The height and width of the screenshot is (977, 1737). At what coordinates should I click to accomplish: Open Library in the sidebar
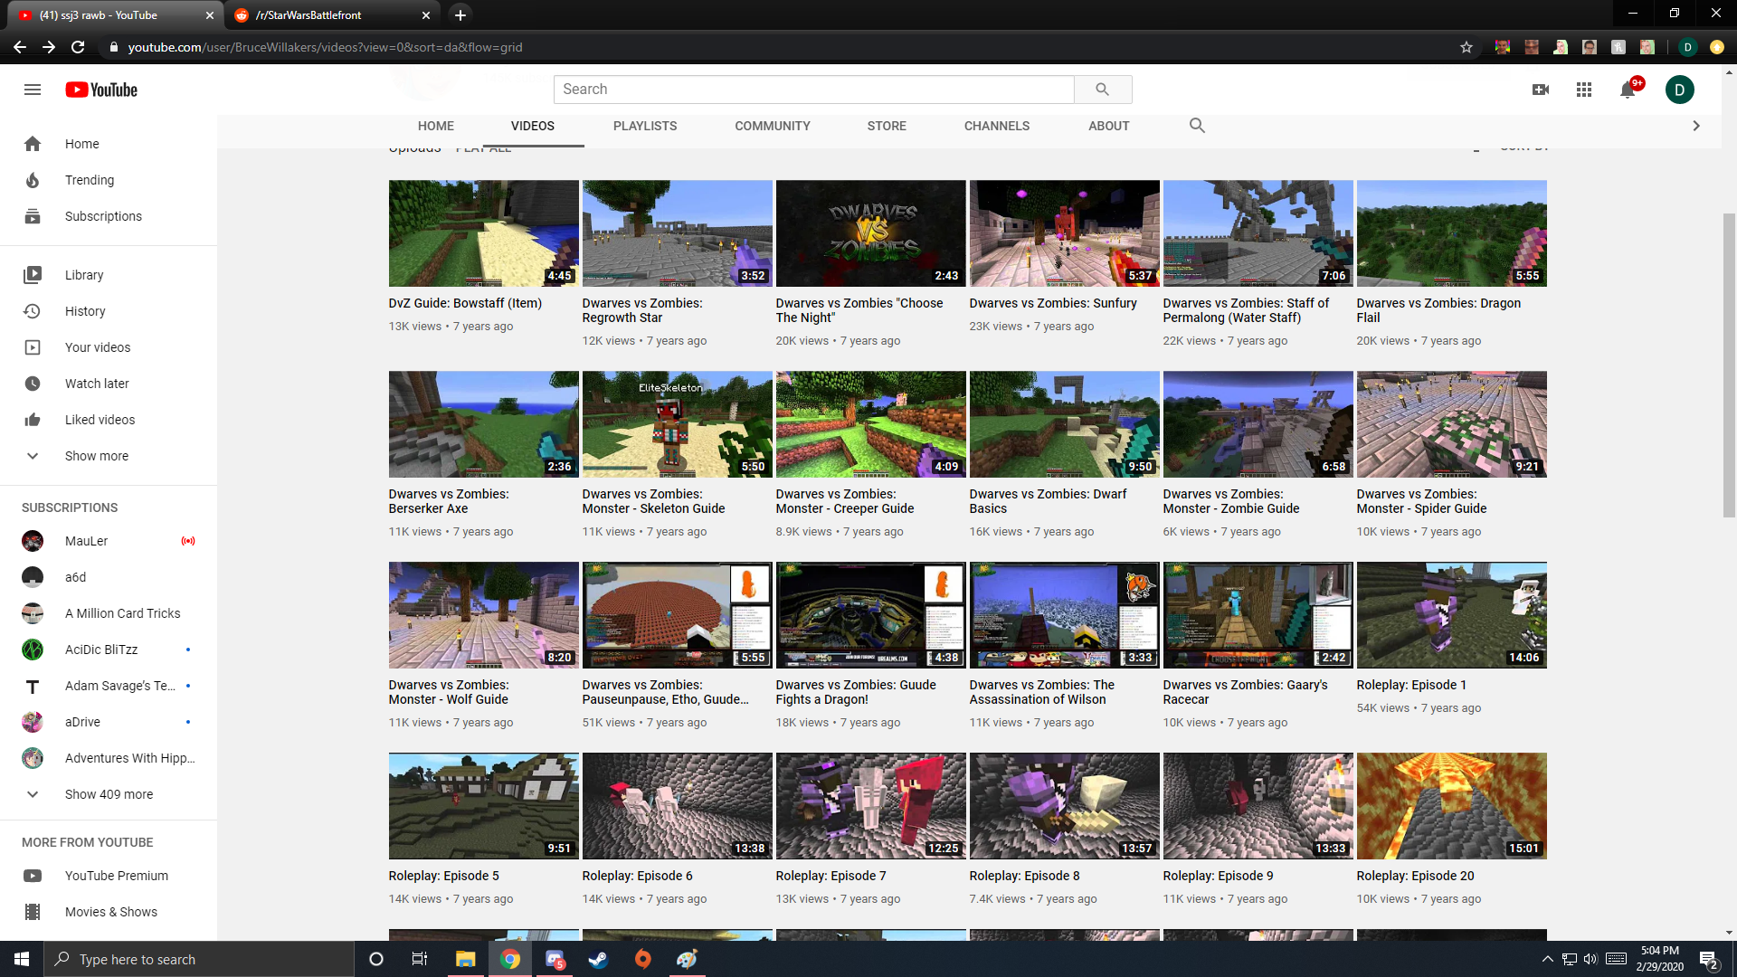(x=109, y=275)
